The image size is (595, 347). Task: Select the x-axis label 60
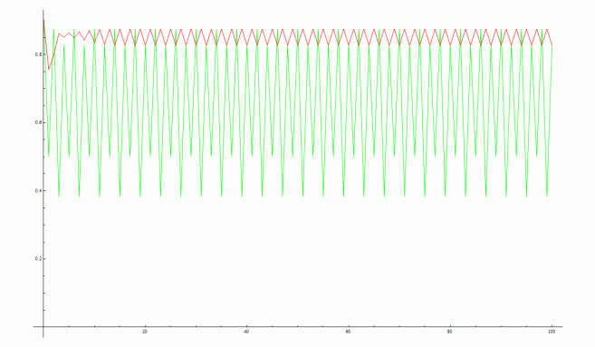click(349, 332)
